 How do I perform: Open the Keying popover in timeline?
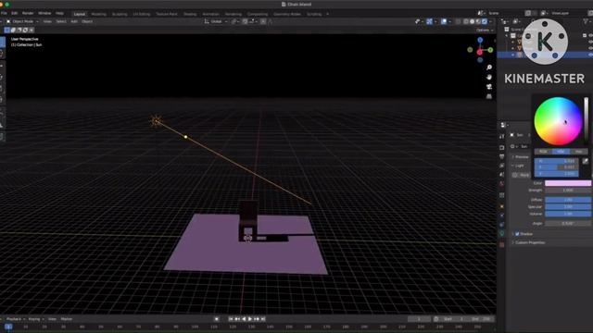pos(36,319)
